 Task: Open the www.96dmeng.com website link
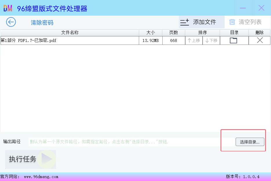[x=41, y=177]
